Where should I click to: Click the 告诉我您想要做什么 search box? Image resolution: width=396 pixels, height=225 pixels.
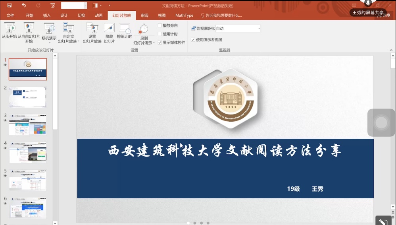tap(221, 16)
